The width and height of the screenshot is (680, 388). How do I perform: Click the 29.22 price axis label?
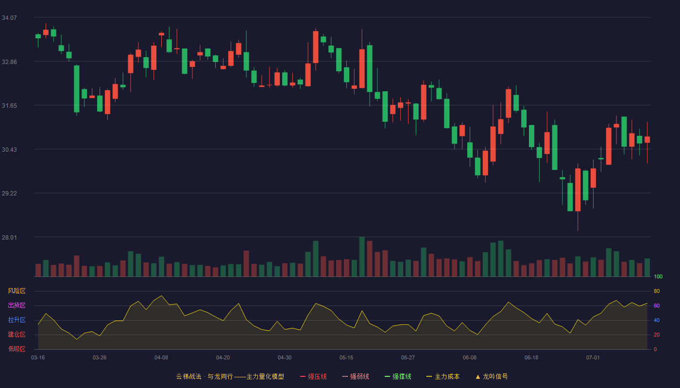pos(9,193)
